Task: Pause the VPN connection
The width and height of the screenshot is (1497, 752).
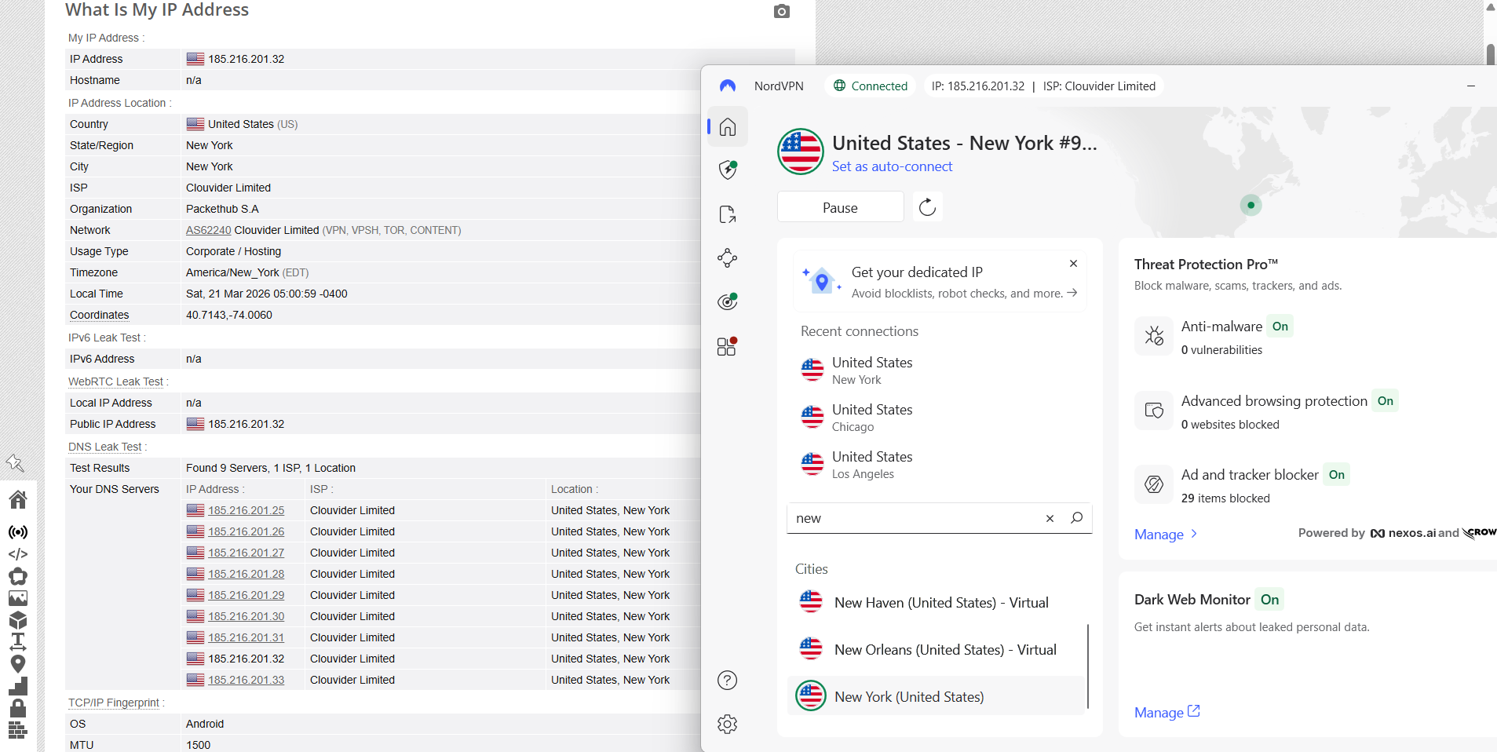Action: (840, 207)
